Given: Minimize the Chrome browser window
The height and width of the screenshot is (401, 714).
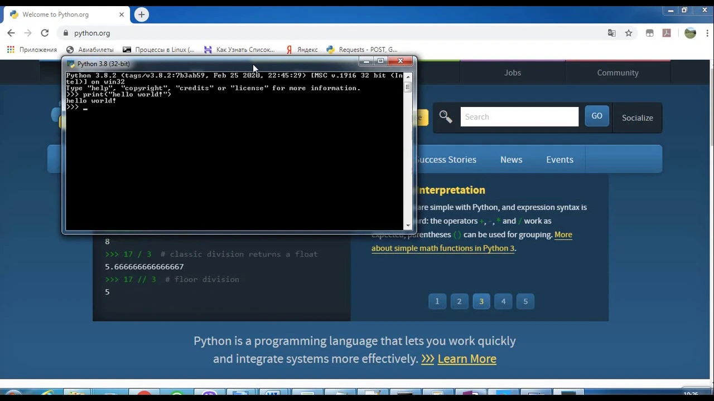Looking at the screenshot, I should pyautogui.click(x=670, y=10).
